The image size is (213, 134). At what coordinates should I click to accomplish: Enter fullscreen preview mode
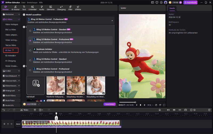coord(164,105)
